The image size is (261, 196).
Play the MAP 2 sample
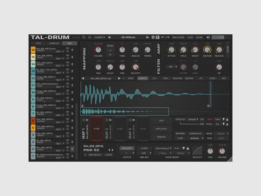(111, 120)
